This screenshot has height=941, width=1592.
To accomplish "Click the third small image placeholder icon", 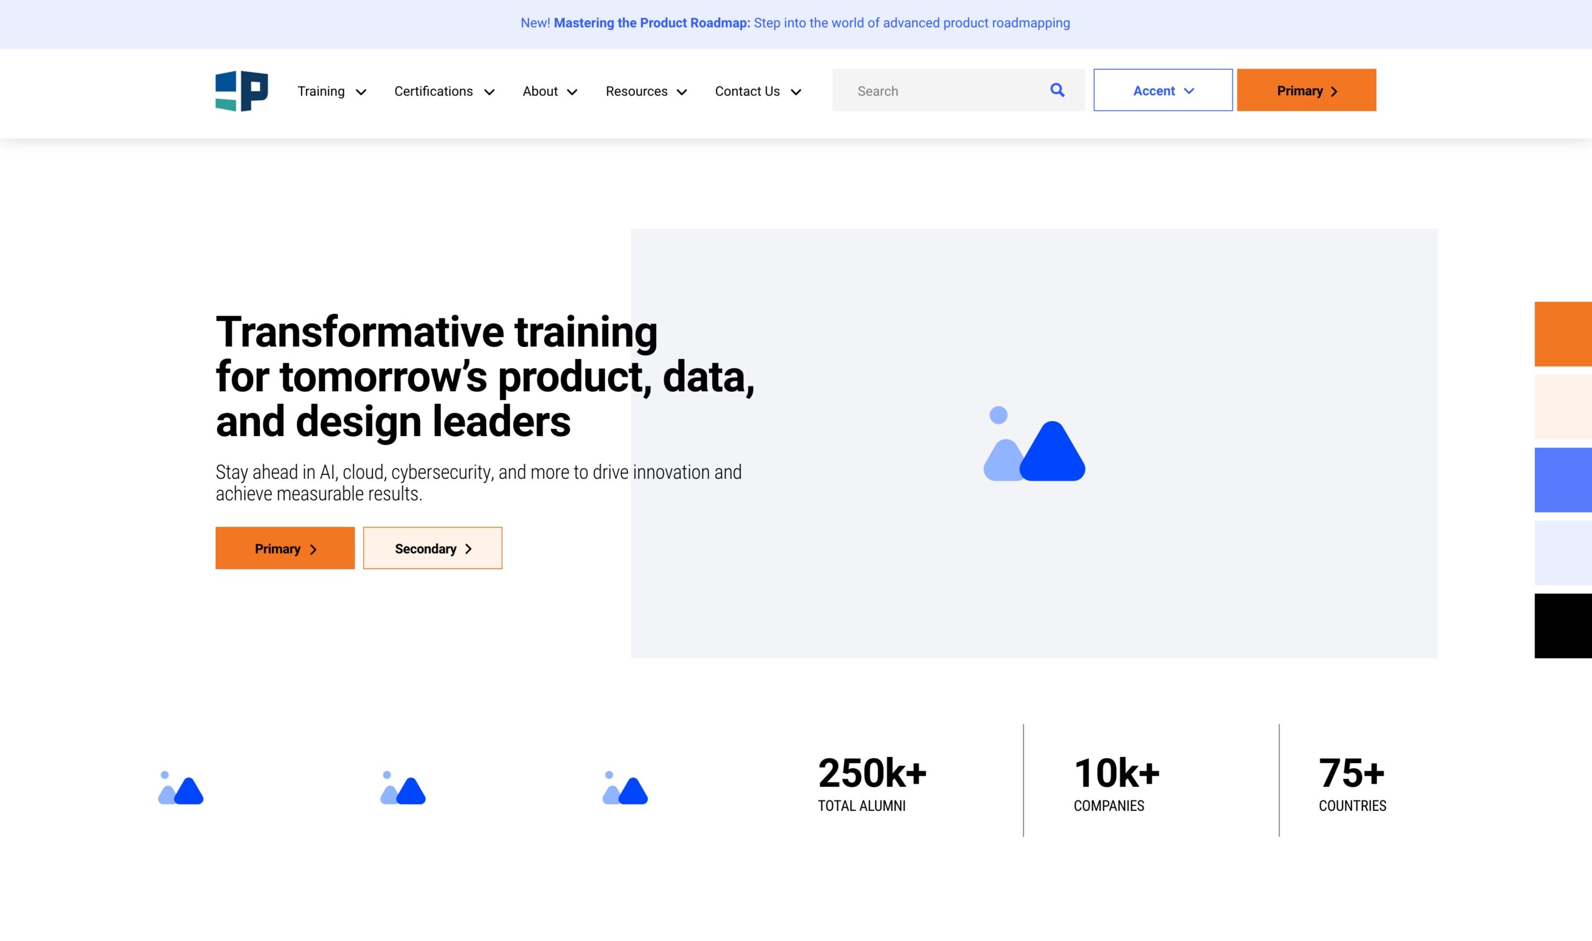I will (x=625, y=787).
